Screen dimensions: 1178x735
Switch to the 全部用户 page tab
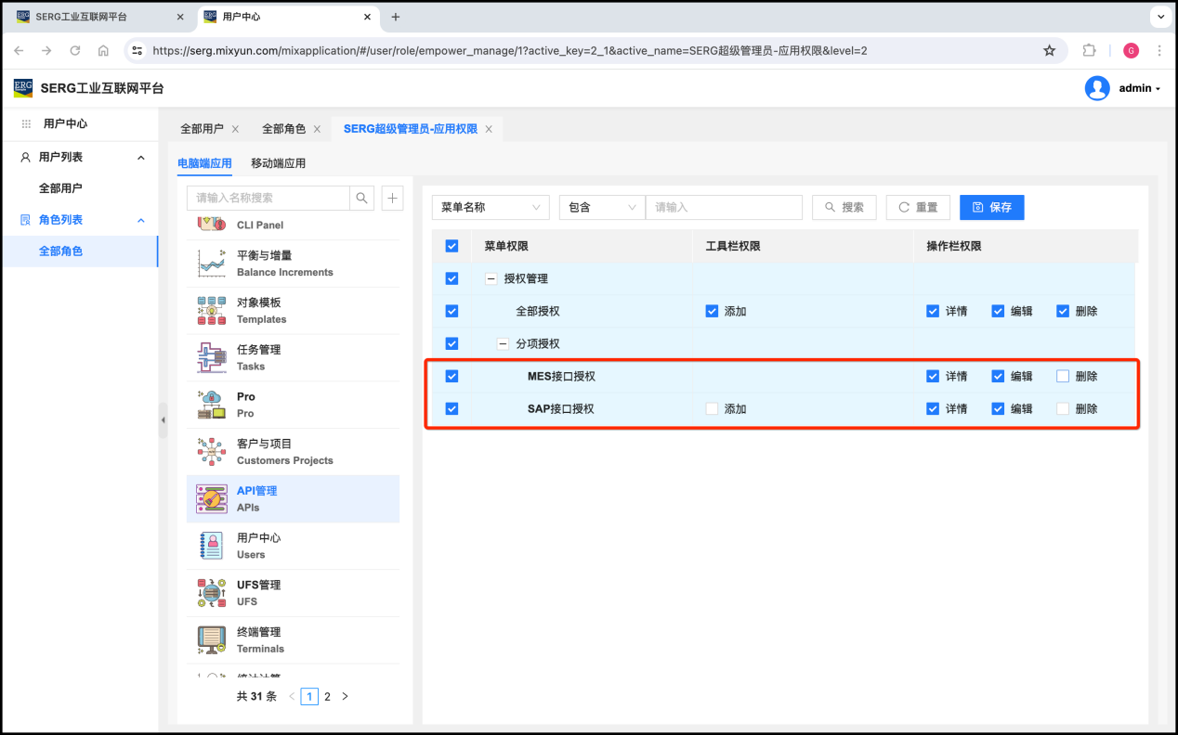pos(202,129)
